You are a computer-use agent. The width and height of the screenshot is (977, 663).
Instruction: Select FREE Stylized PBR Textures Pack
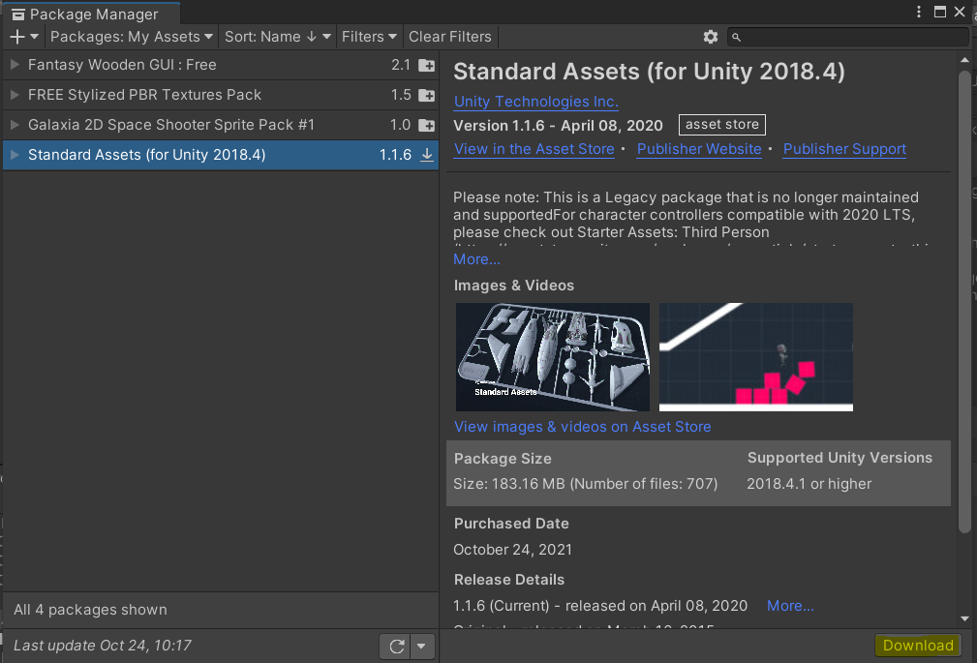pyautogui.click(x=221, y=95)
